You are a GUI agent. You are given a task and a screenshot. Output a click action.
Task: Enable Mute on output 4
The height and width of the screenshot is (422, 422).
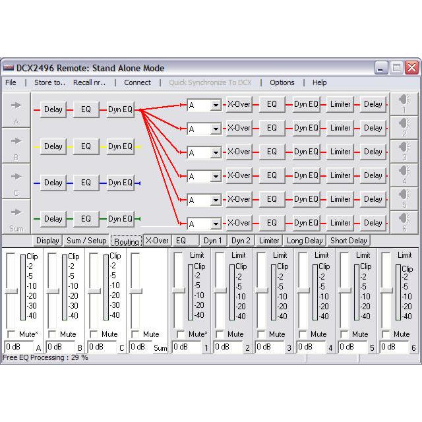pyautogui.click(x=303, y=334)
